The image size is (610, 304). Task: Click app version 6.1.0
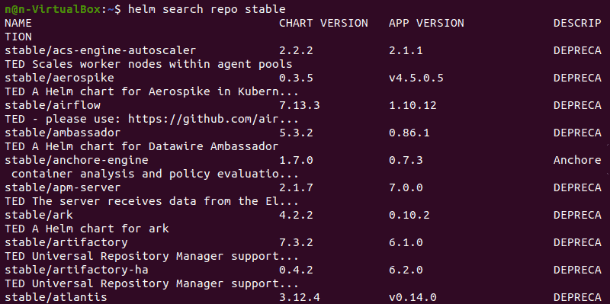click(x=406, y=242)
